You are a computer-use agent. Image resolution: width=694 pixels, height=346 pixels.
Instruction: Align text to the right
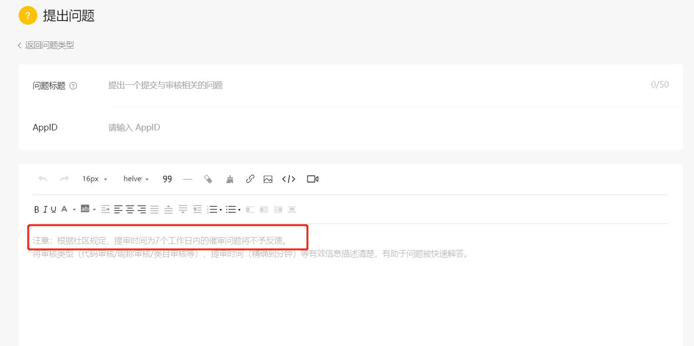pyautogui.click(x=142, y=210)
